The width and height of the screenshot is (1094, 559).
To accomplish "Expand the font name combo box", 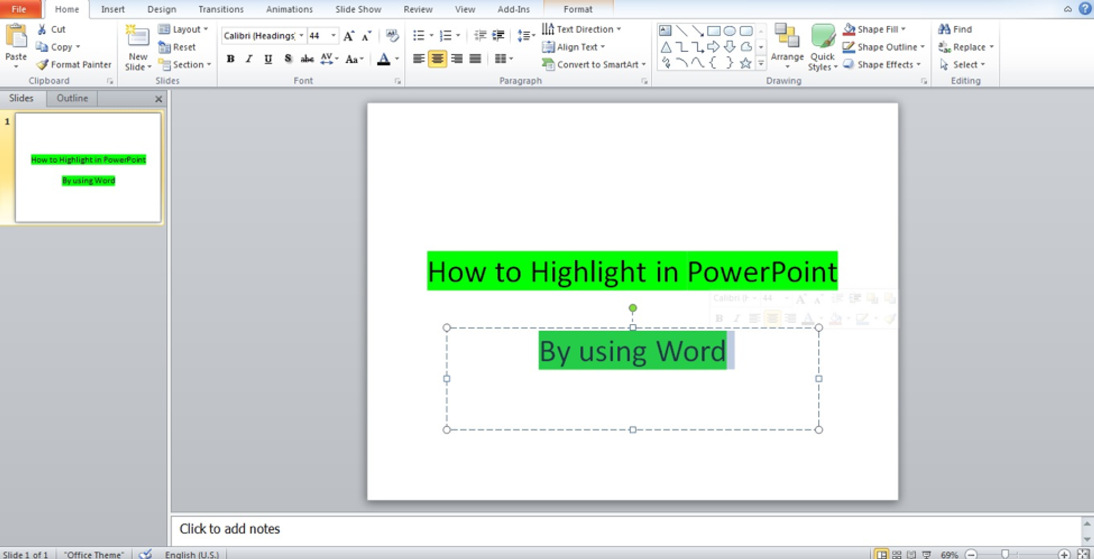I will click(301, 36).
